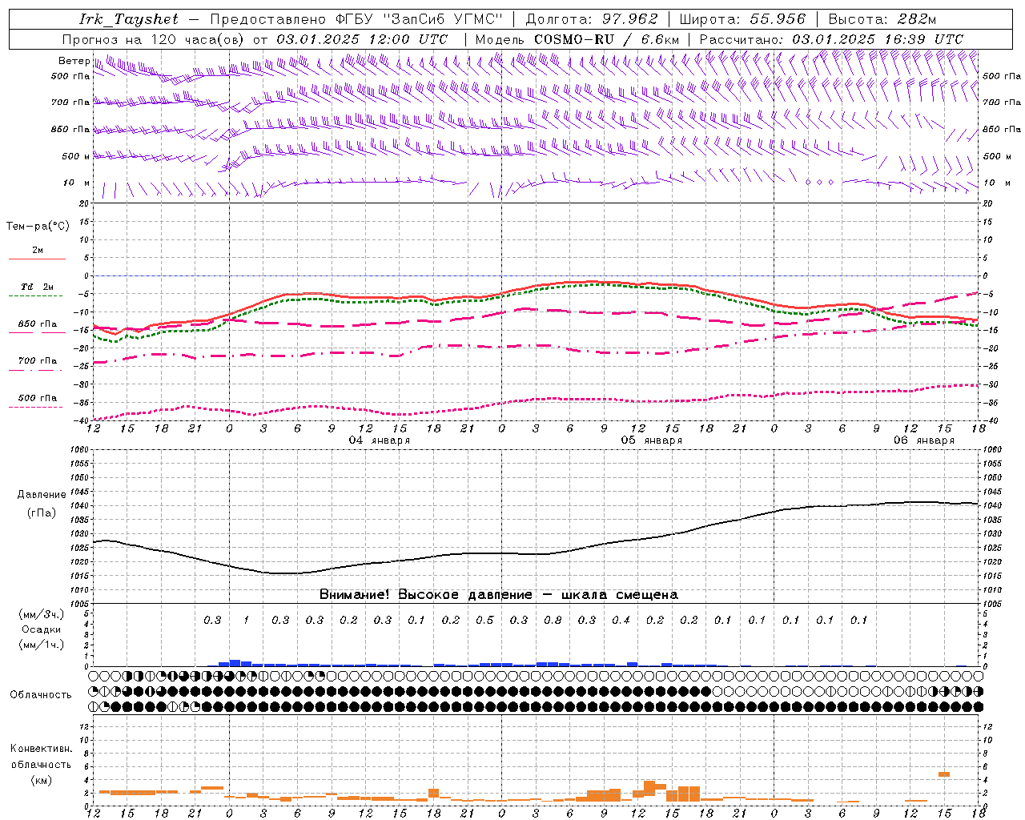Click the (мм/1ч.) precipitation unit label
The height and width of the screenshot is (820, 1025).
tap(42, 645)
